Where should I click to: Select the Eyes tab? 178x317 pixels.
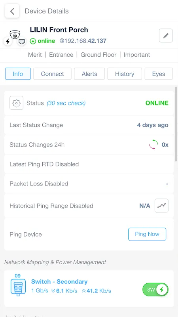tap(159, 74)
